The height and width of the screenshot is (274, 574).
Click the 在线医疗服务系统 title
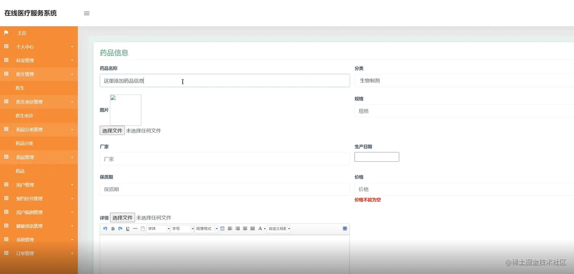30,13
